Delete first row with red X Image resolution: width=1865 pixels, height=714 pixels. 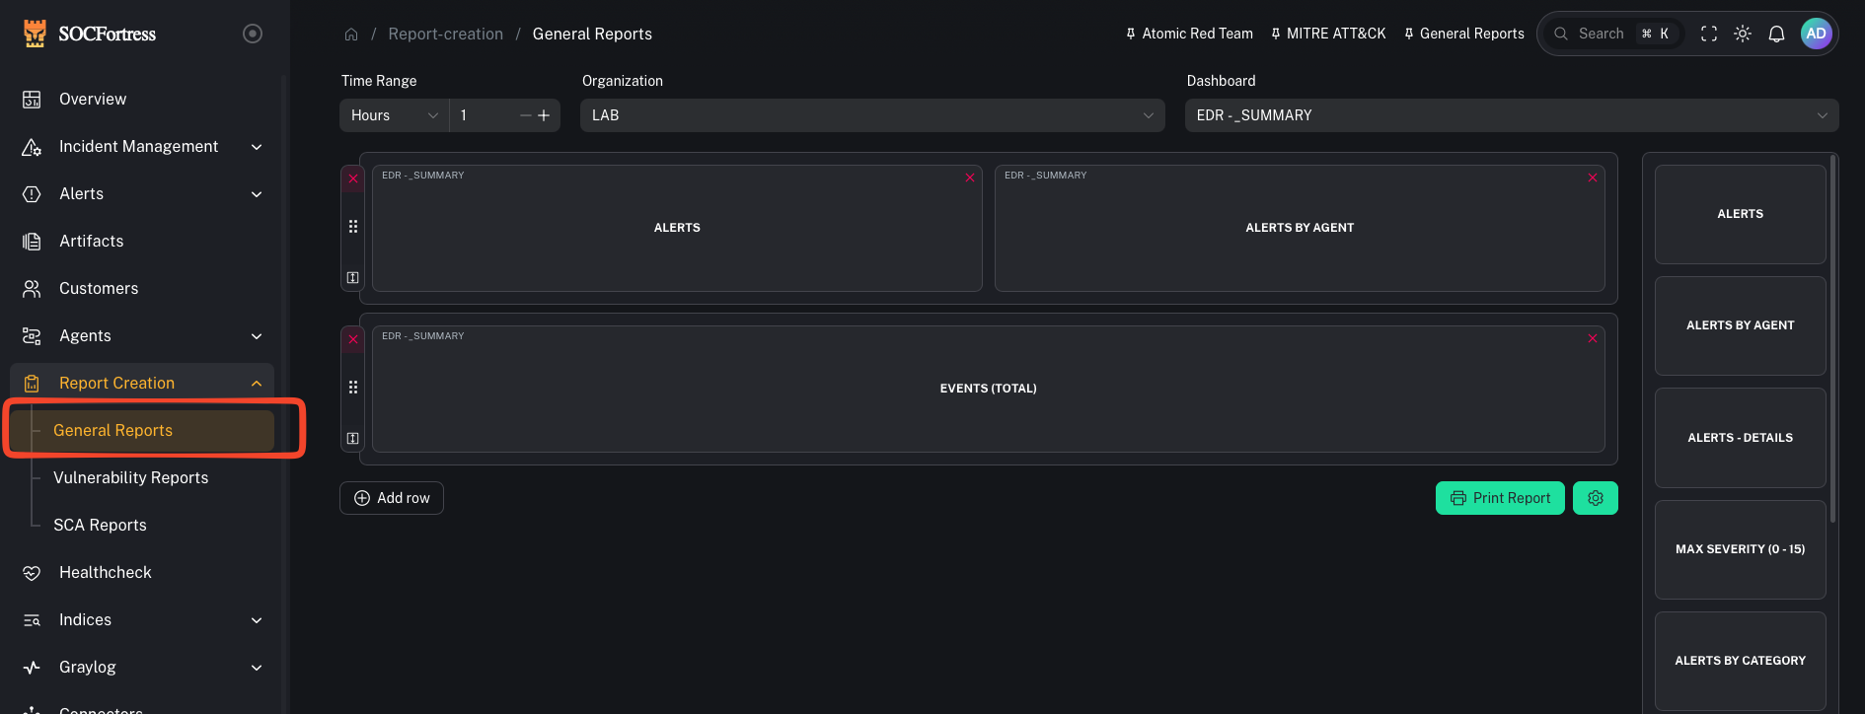(x=353, y=178)
